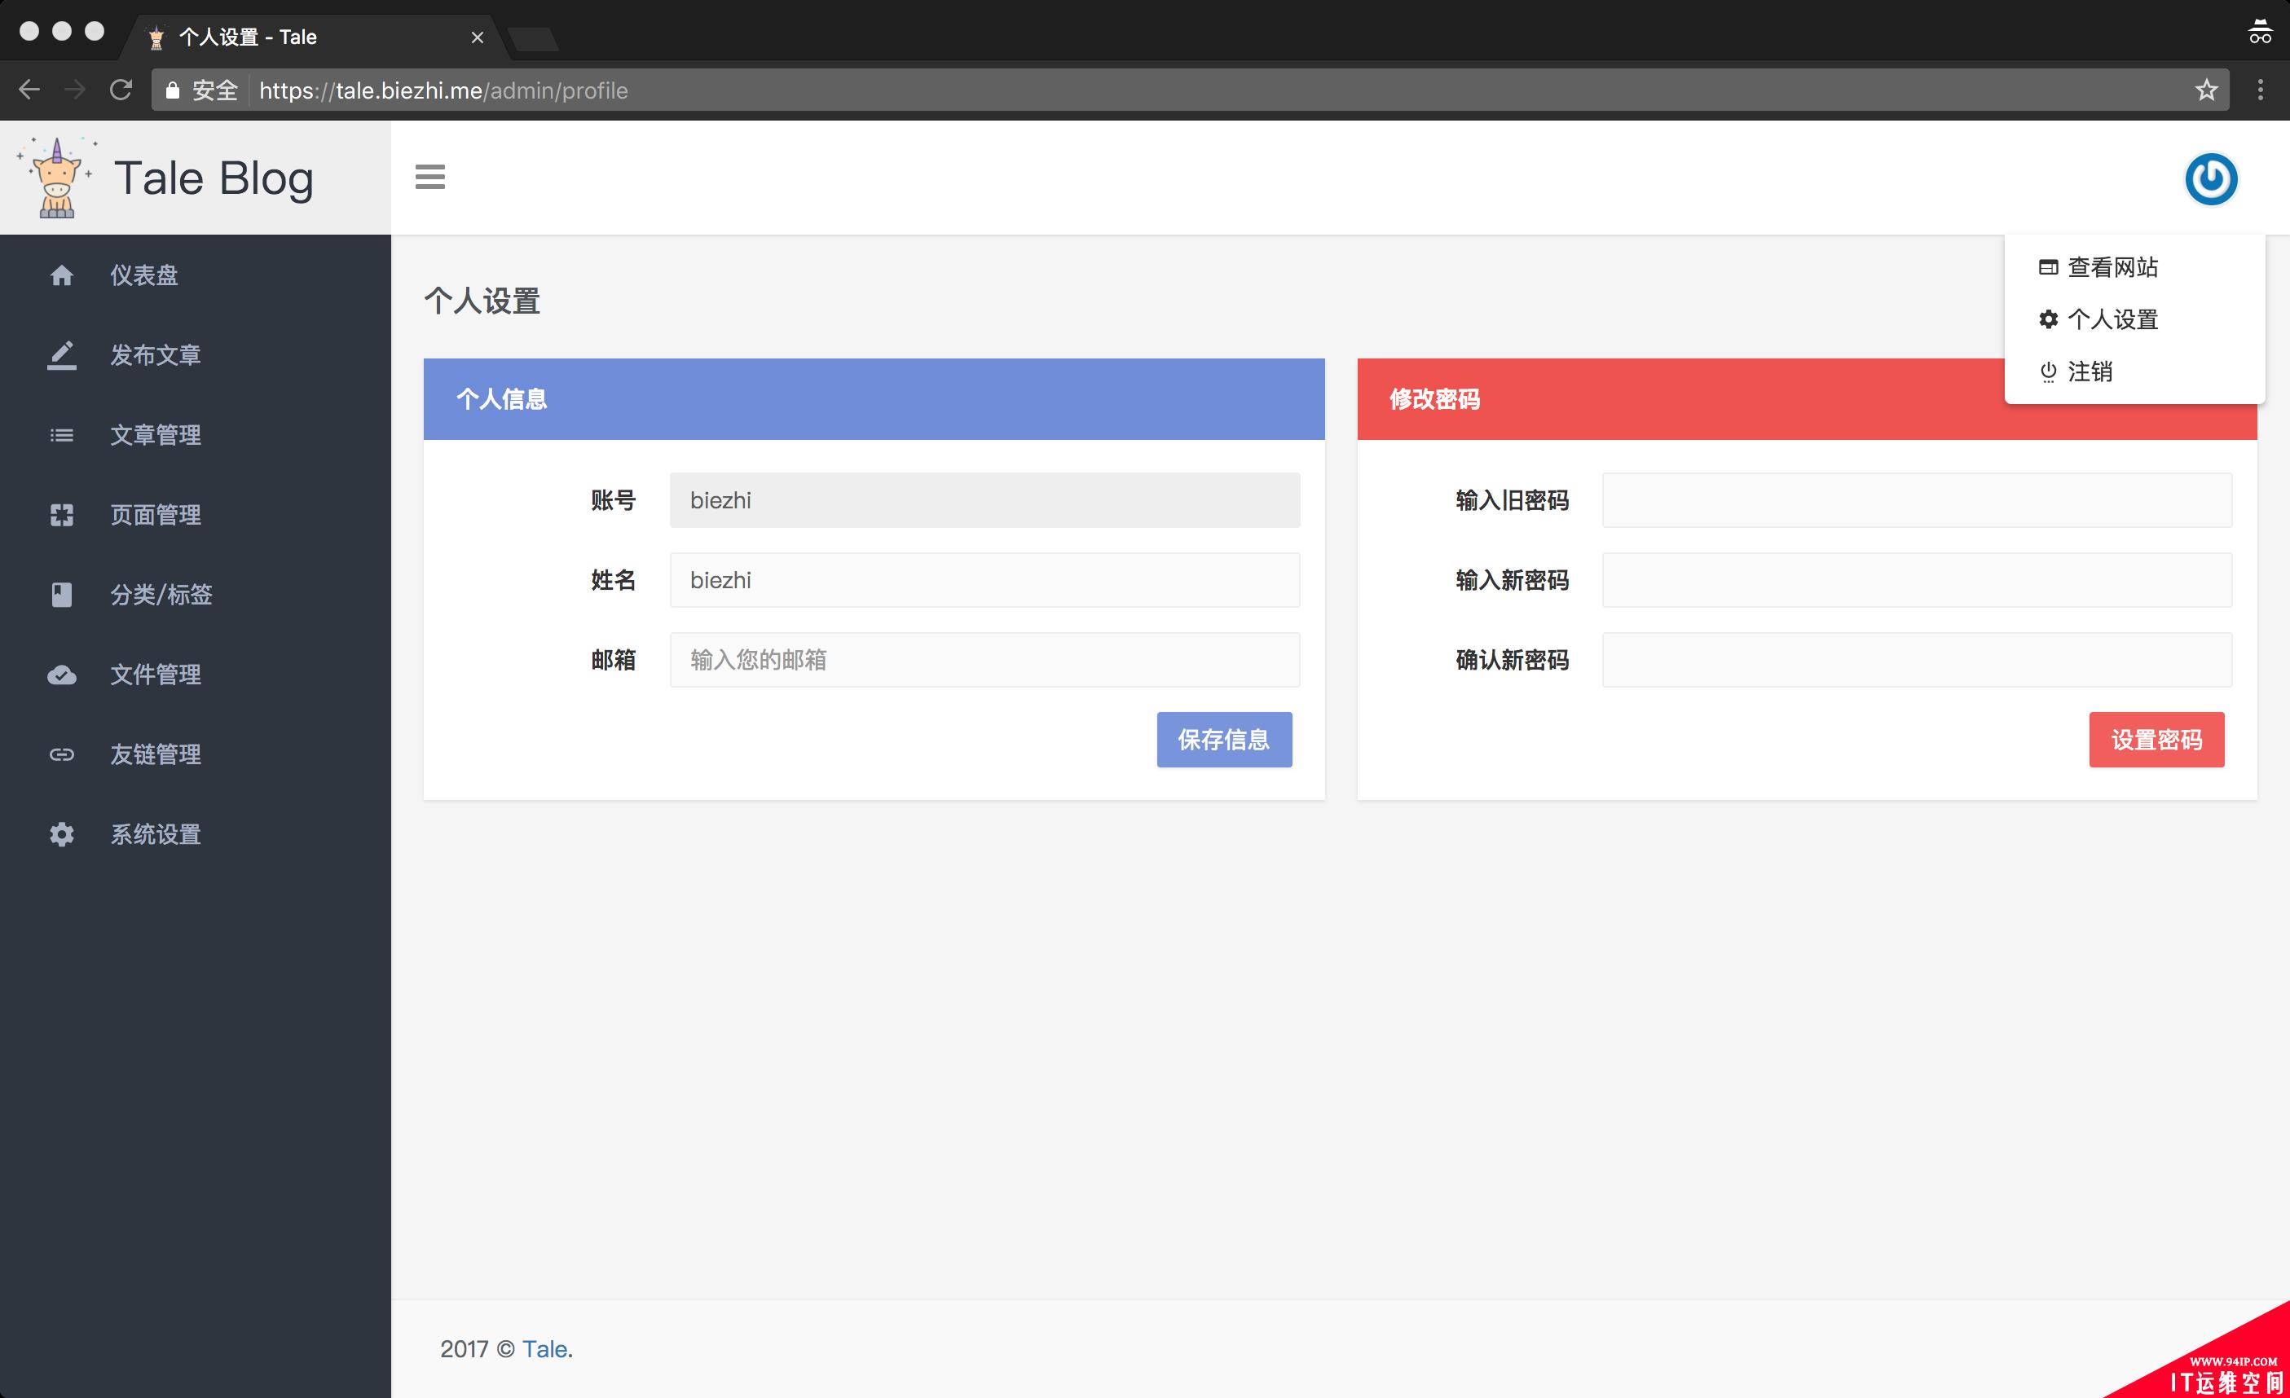Click the list icon beside 文章管理
Image resolution: width=2290 pixels, height=1398 pixels.
tap(61, 435)
